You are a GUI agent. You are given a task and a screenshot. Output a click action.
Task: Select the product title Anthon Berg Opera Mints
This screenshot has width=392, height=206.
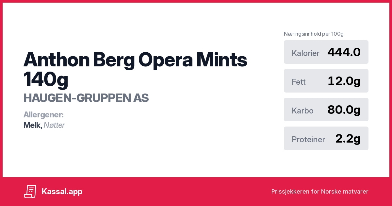[x=135, y=60]
